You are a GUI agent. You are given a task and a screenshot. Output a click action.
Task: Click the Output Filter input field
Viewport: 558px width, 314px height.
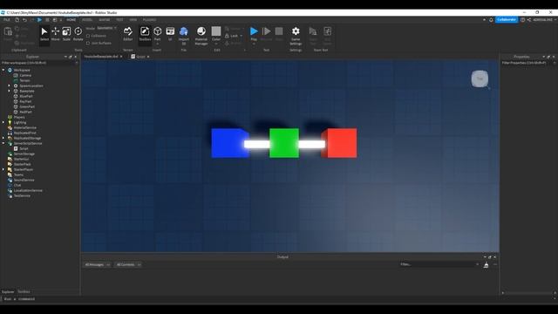[x=439, y=264]
